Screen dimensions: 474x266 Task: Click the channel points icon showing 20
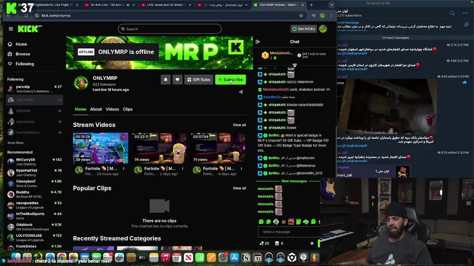pos(264,243)
